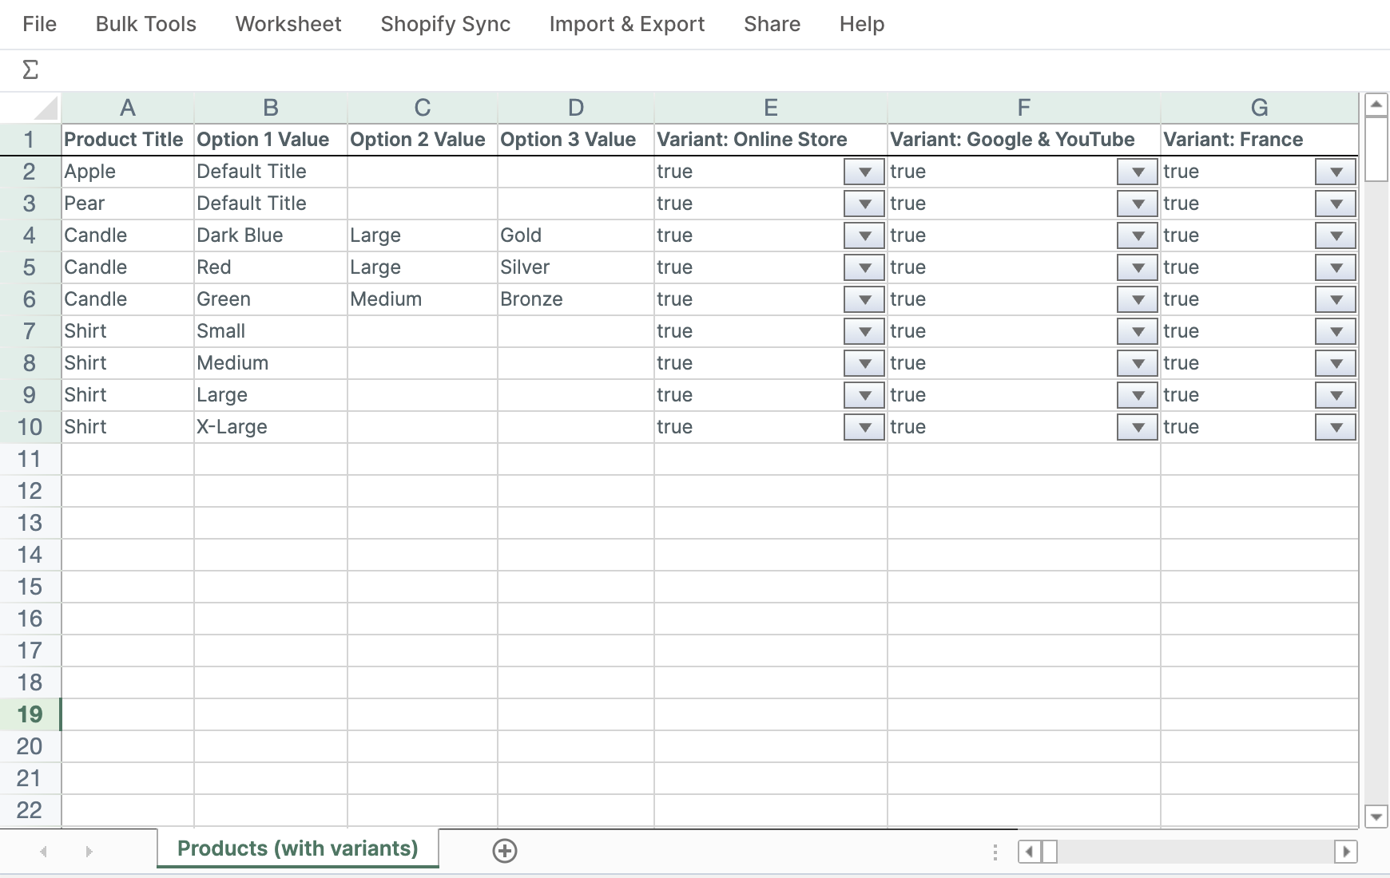Click the Sigma formula icon
Viewport: 1390px width, 878px height.
[30, 70]
